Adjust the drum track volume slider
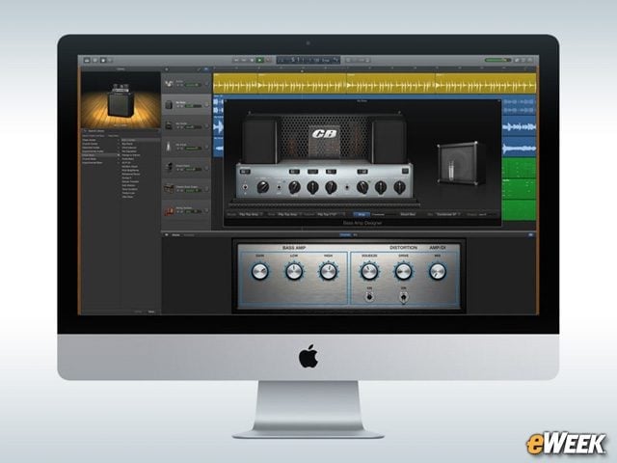 [x=192, y=85]
